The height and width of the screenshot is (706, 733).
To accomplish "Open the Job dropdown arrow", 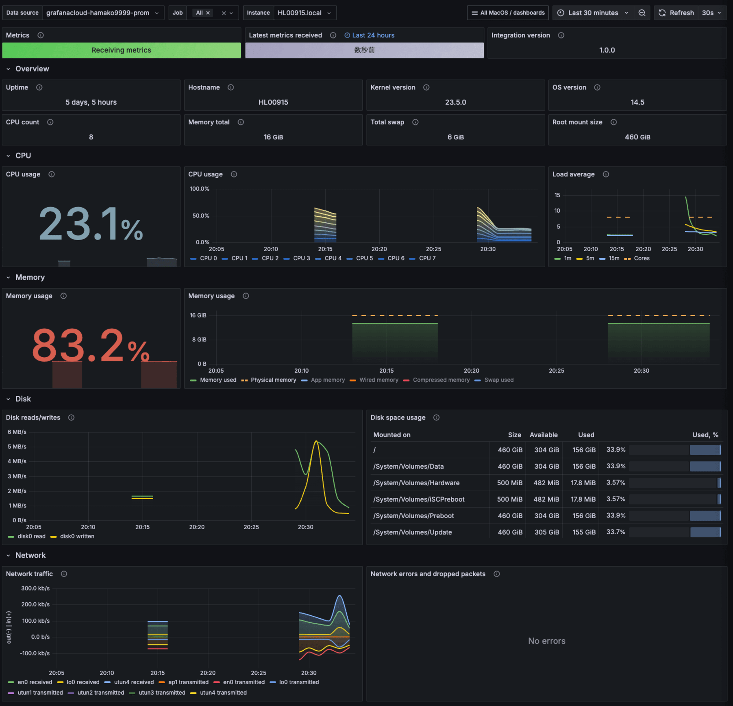I will coord(232,13).
